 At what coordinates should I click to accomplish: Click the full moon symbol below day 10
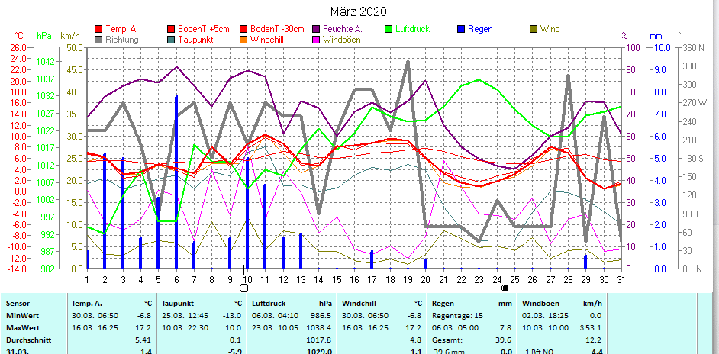pos(244,288)
